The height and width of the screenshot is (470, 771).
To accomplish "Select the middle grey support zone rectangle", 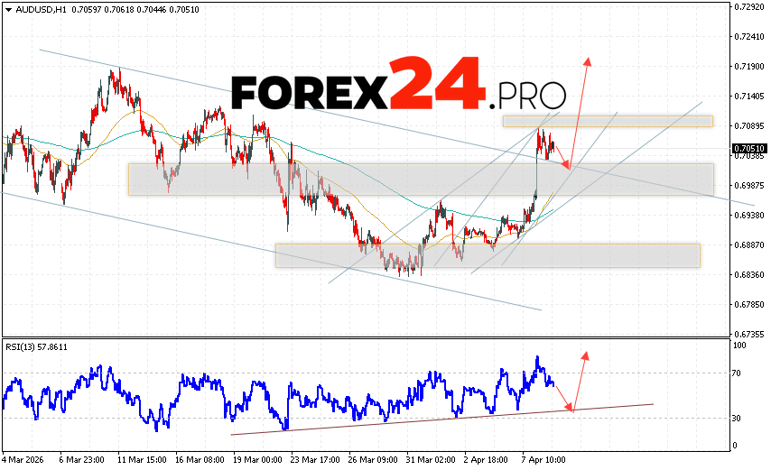I will [420, 179].
